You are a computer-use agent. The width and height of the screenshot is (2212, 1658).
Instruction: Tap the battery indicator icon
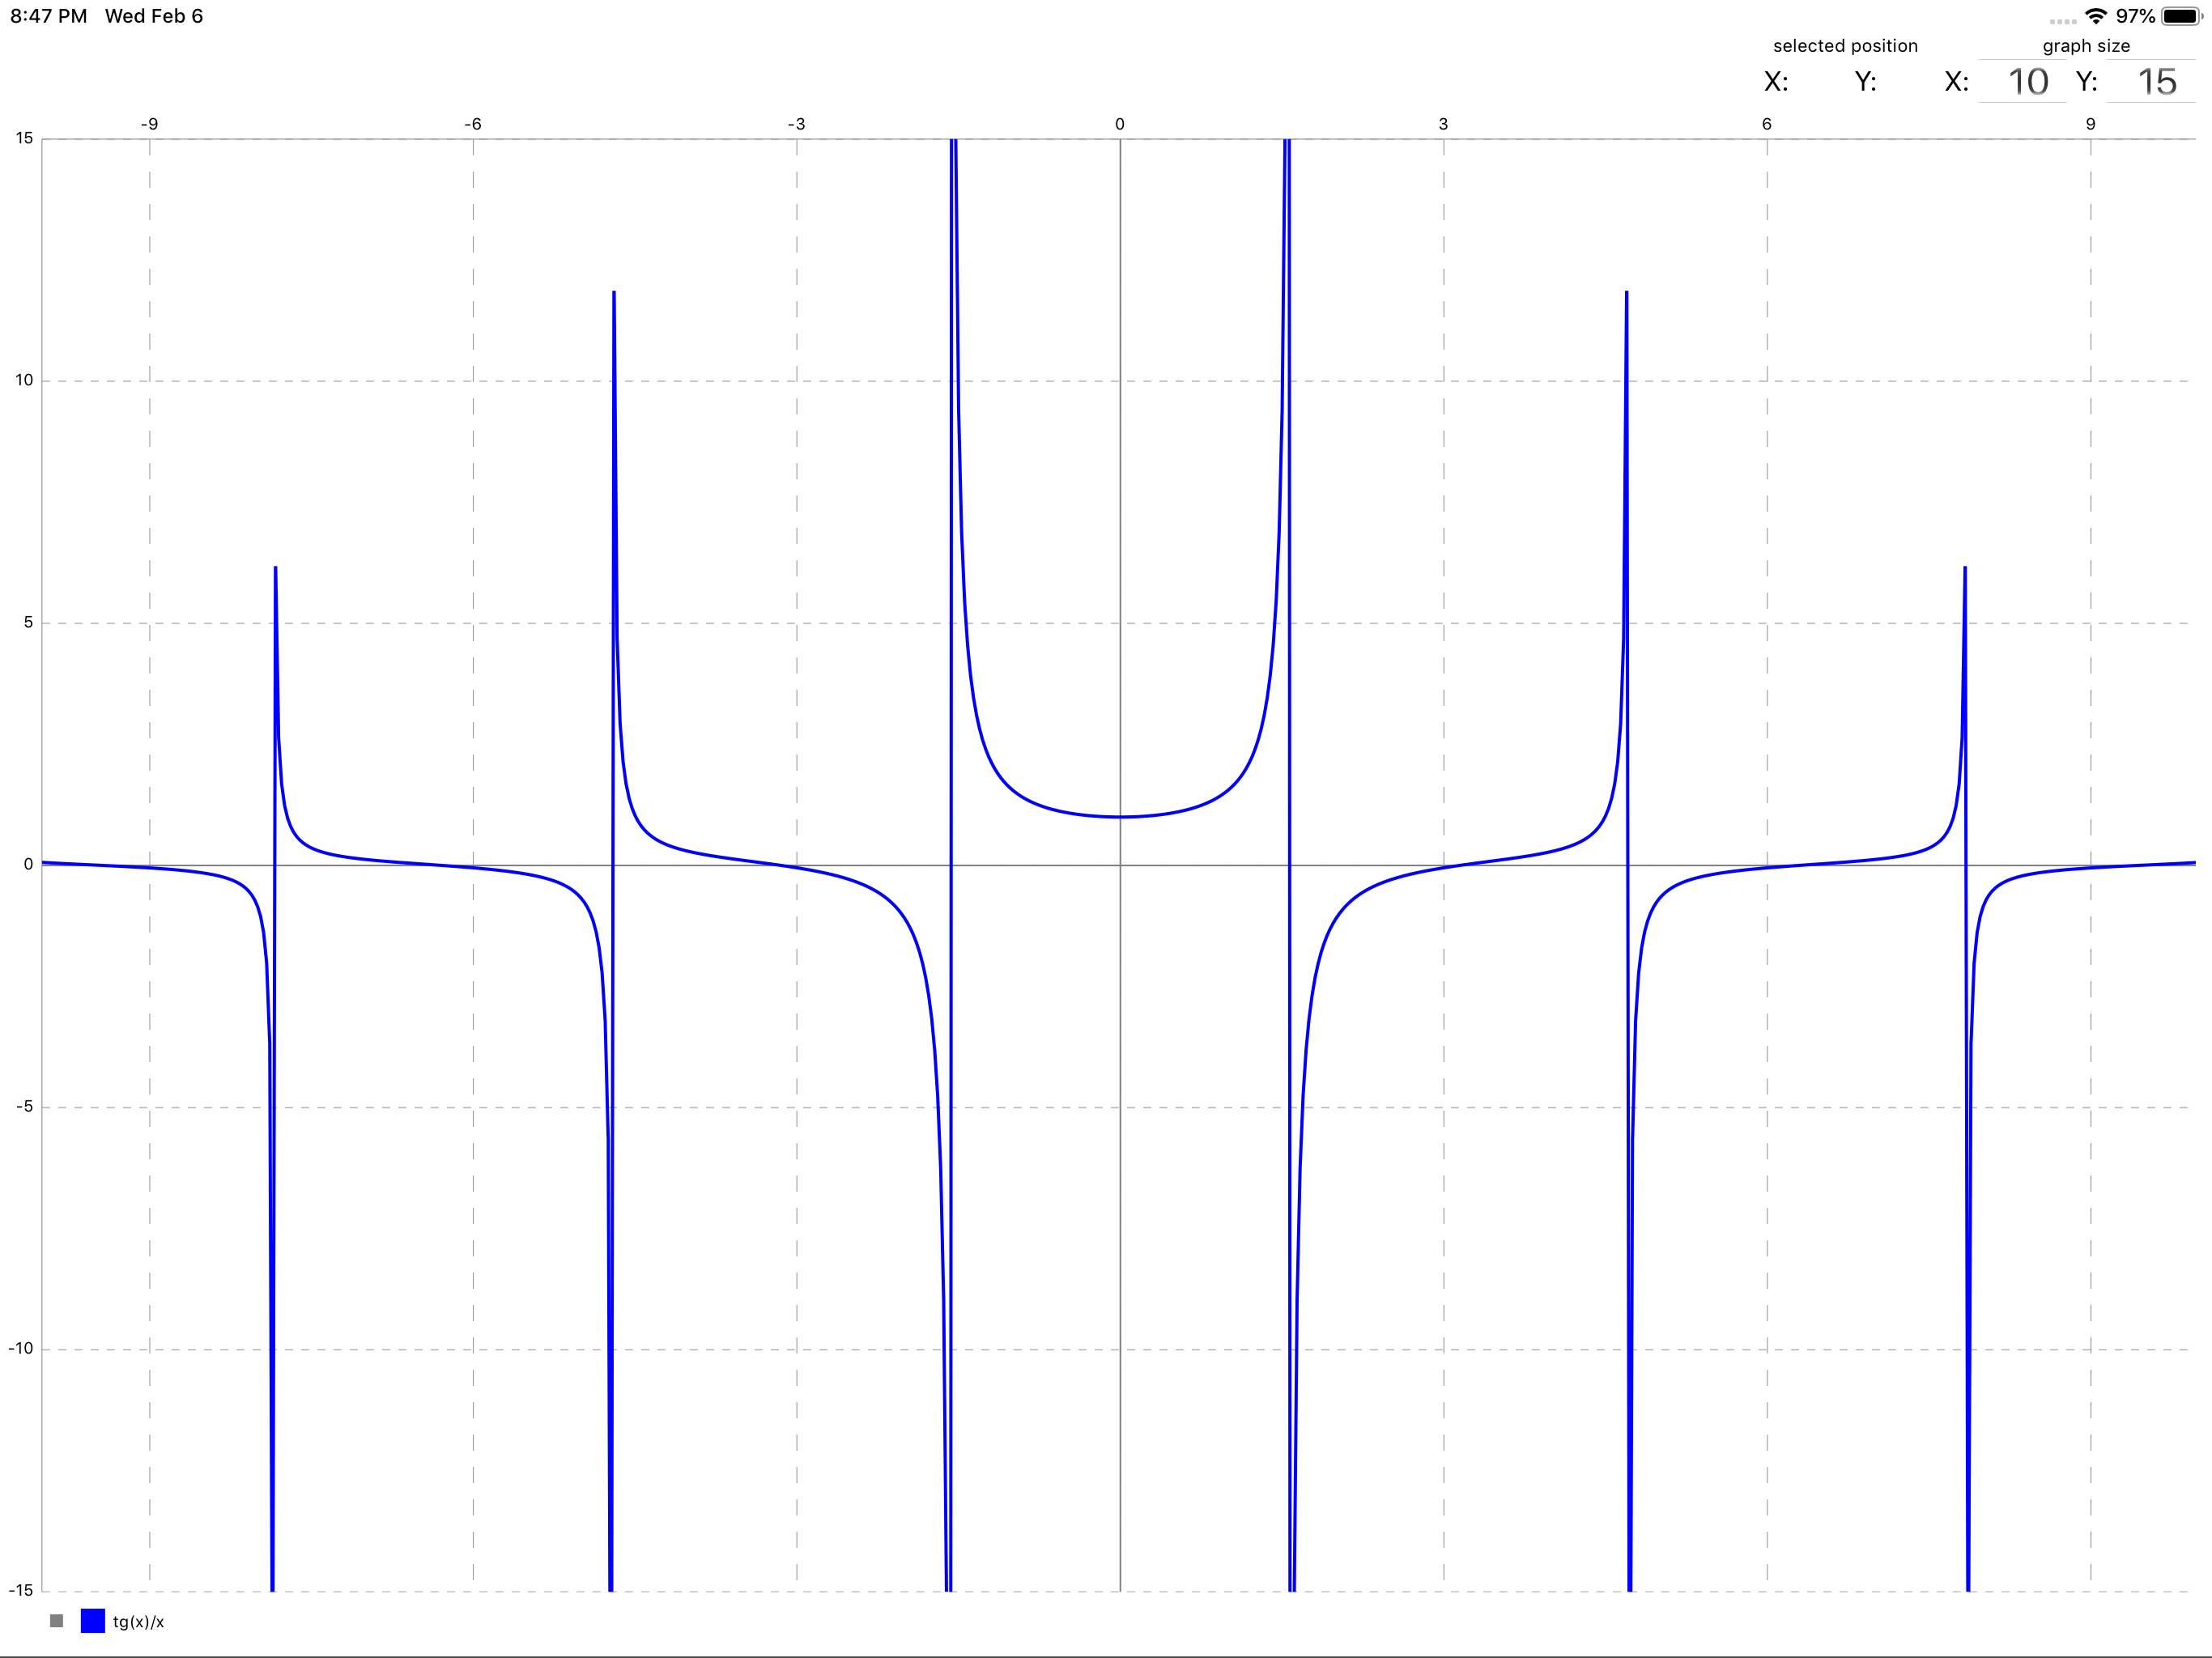[2182, 16]
